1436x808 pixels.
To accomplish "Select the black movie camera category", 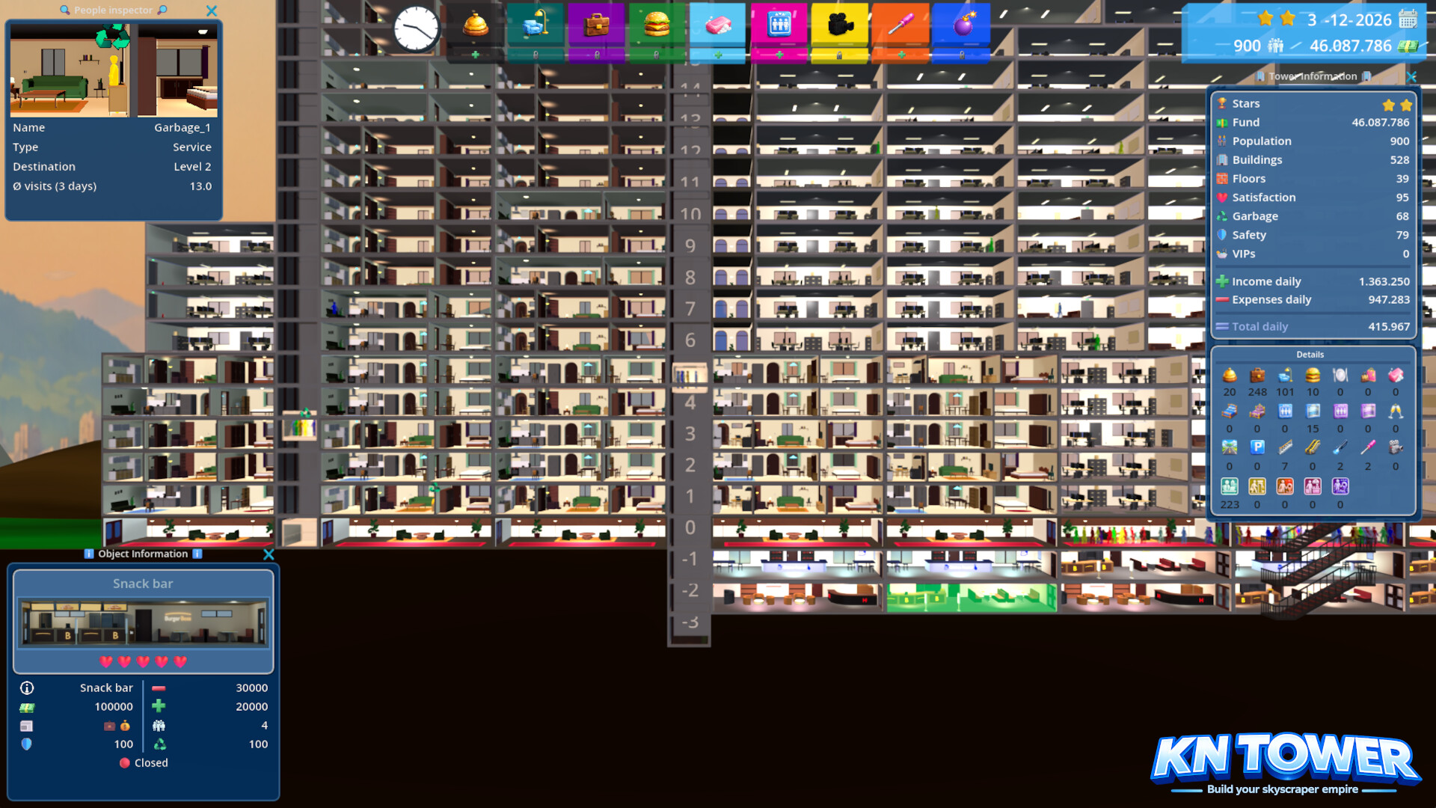I will tap(840, 26).
